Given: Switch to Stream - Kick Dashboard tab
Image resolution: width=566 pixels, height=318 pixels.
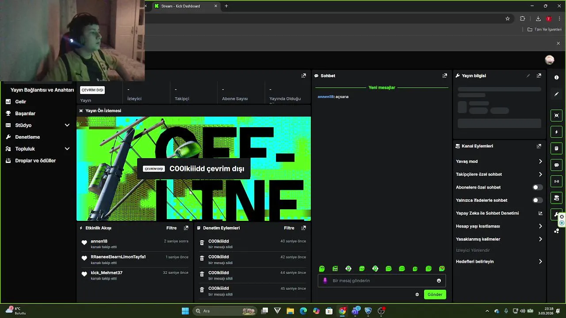Looking at the screenshot, I should click(185, 6).
